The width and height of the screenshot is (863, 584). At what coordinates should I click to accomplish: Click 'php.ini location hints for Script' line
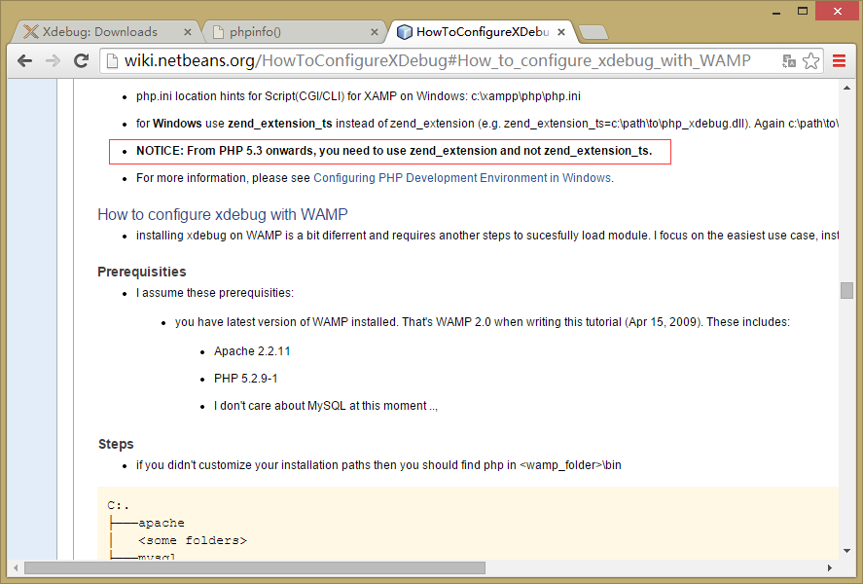pos(358,96)
